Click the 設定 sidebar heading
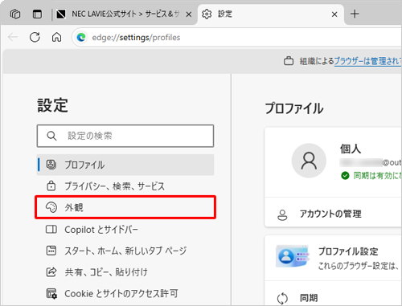The width and height of the screenshot is (402, 306). 52,105
